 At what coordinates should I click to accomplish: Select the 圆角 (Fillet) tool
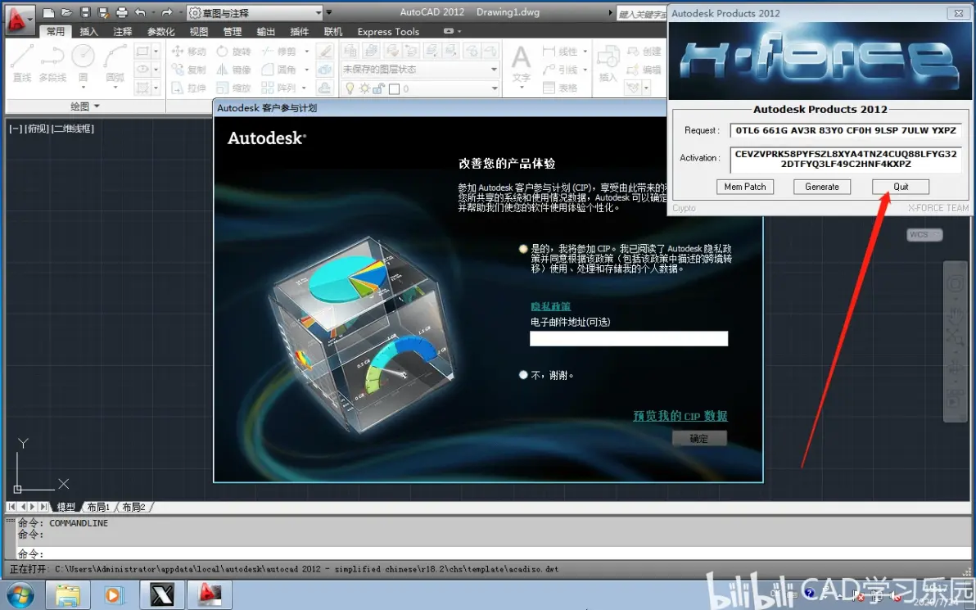click(x=279, y=70)
